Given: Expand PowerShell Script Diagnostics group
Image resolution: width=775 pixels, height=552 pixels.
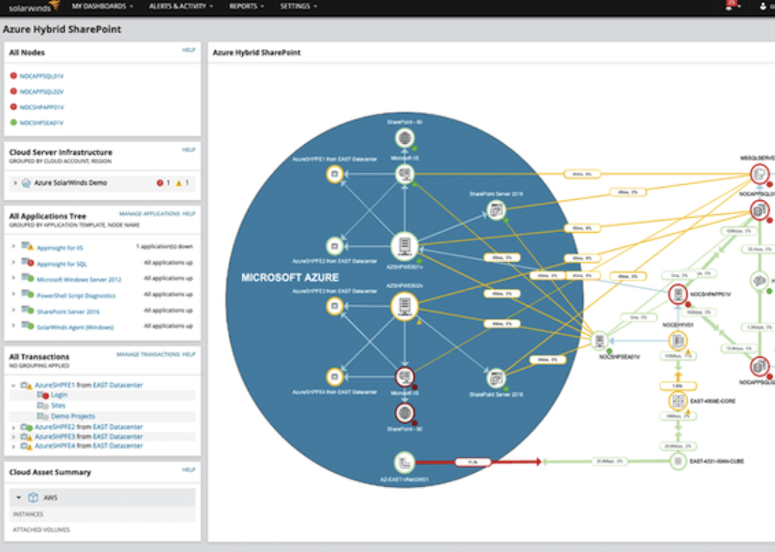Looking at the screenshot, I should [x=14, y=294].
